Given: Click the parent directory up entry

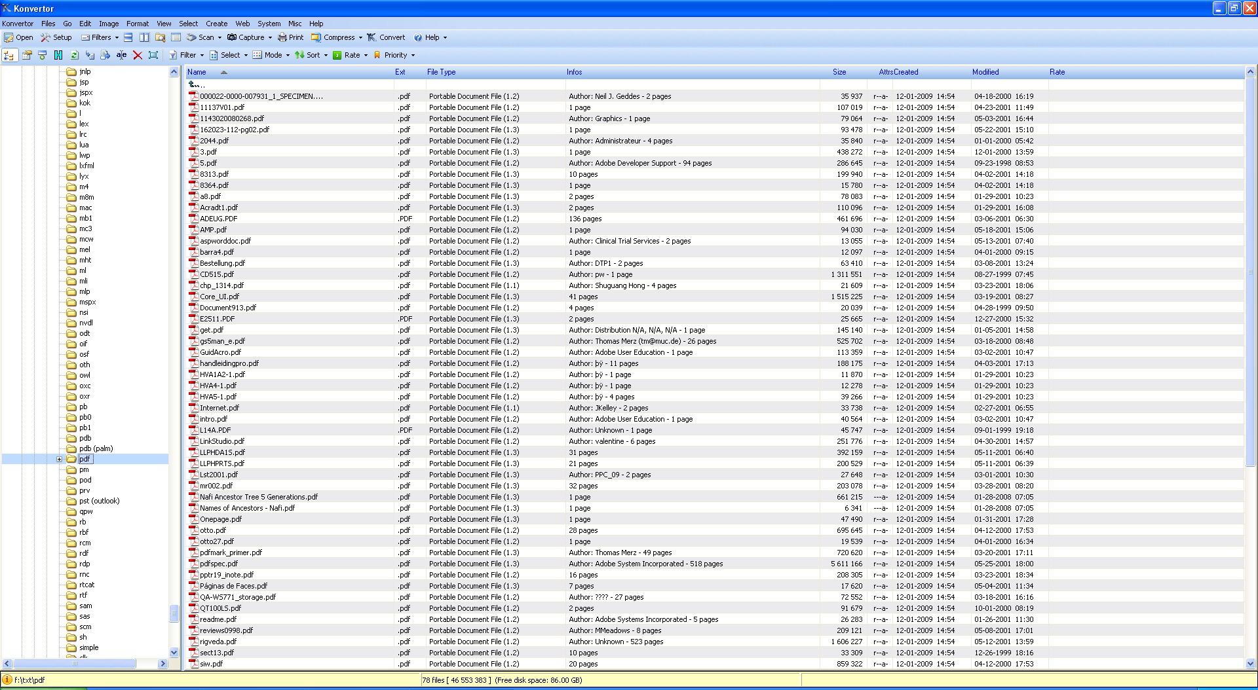Looking at the screenshot, I should pos(197,84).
